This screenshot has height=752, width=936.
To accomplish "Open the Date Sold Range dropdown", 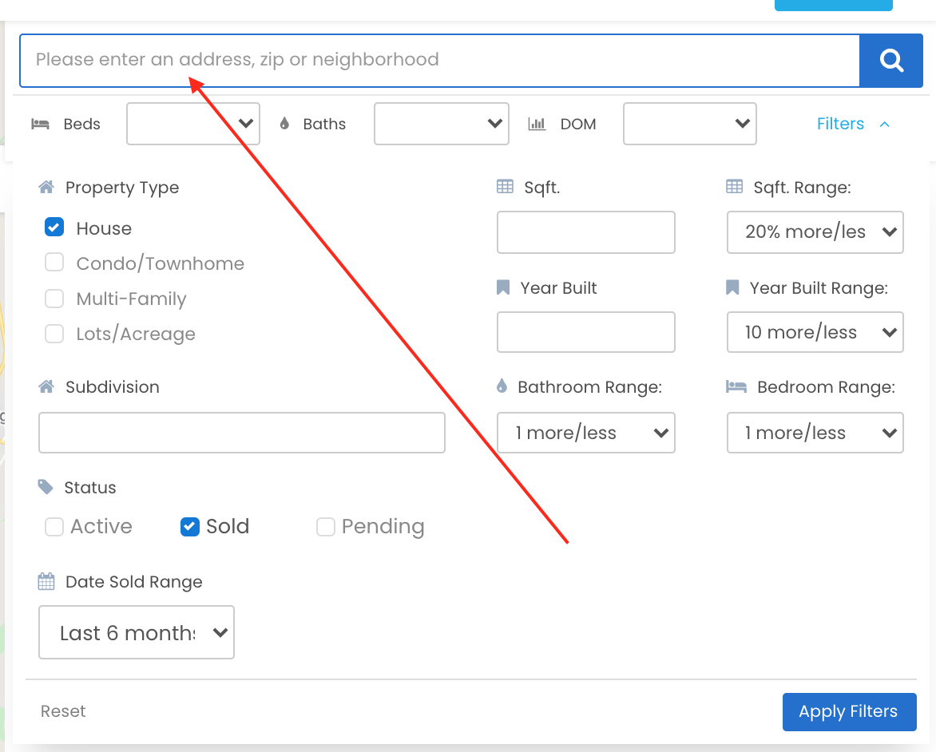I will tap(136, 632).
